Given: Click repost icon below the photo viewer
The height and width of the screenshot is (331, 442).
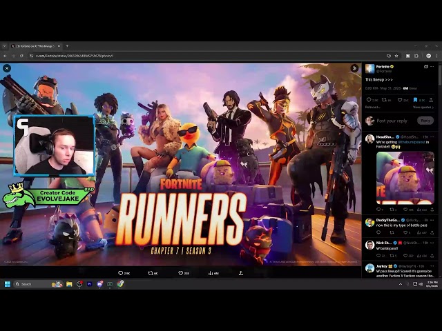Looking at the screenshot, I should (151, 273).
